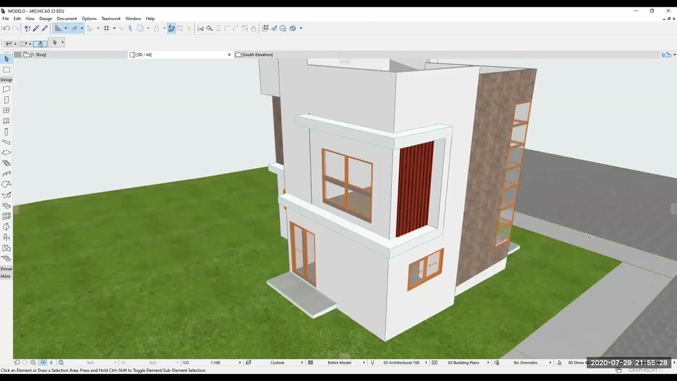Open the Document menu
The height and width of the screenshot is (381, 677).
point(67,19)
